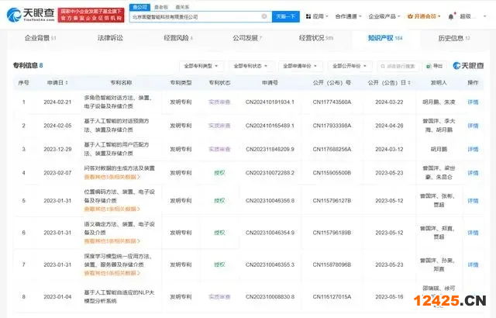Select the 查老板 search mode tab
This screenshot has height=318, width=496.
[161, 7]
